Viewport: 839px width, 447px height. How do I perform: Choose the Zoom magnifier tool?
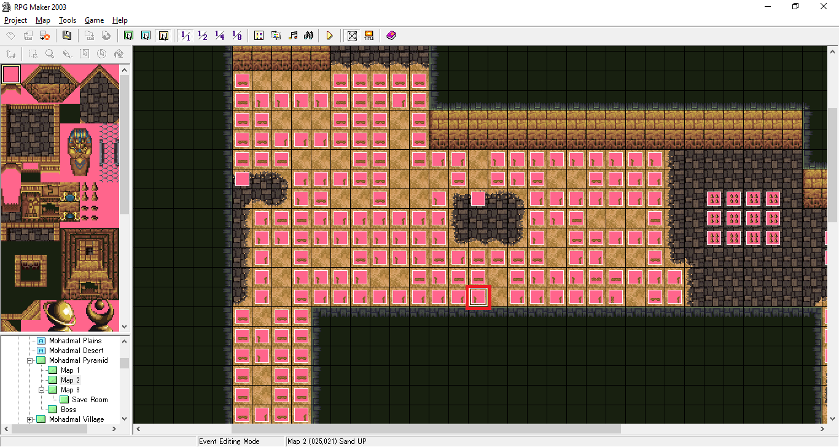[50, 53]
